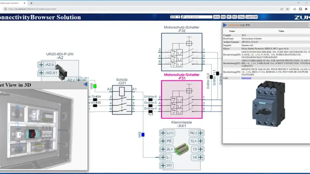The width and height of the screenshot is (310, 174).
Task: Click the green W68 wire node
Action: [x=95, y=86]
